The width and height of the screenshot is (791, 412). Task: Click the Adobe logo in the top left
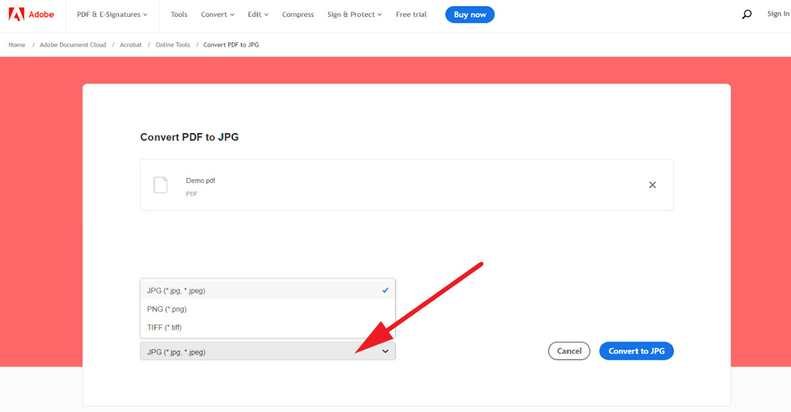[x=32, y=14]
